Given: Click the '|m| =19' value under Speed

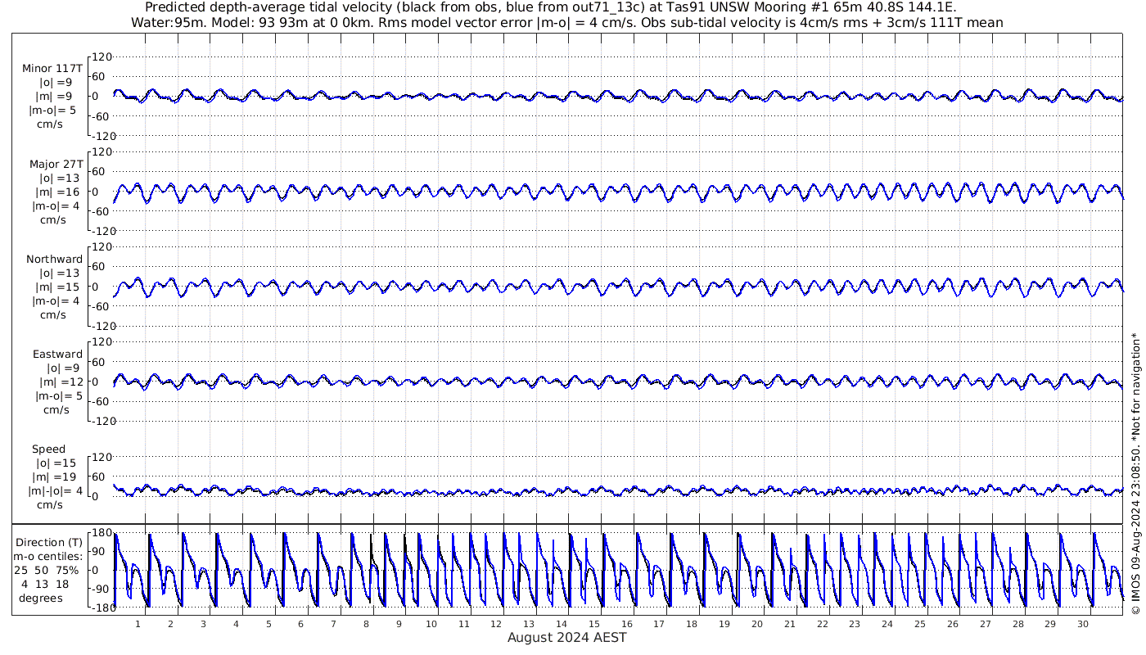Looking at the screenshot, I should (x=54, y=477).
